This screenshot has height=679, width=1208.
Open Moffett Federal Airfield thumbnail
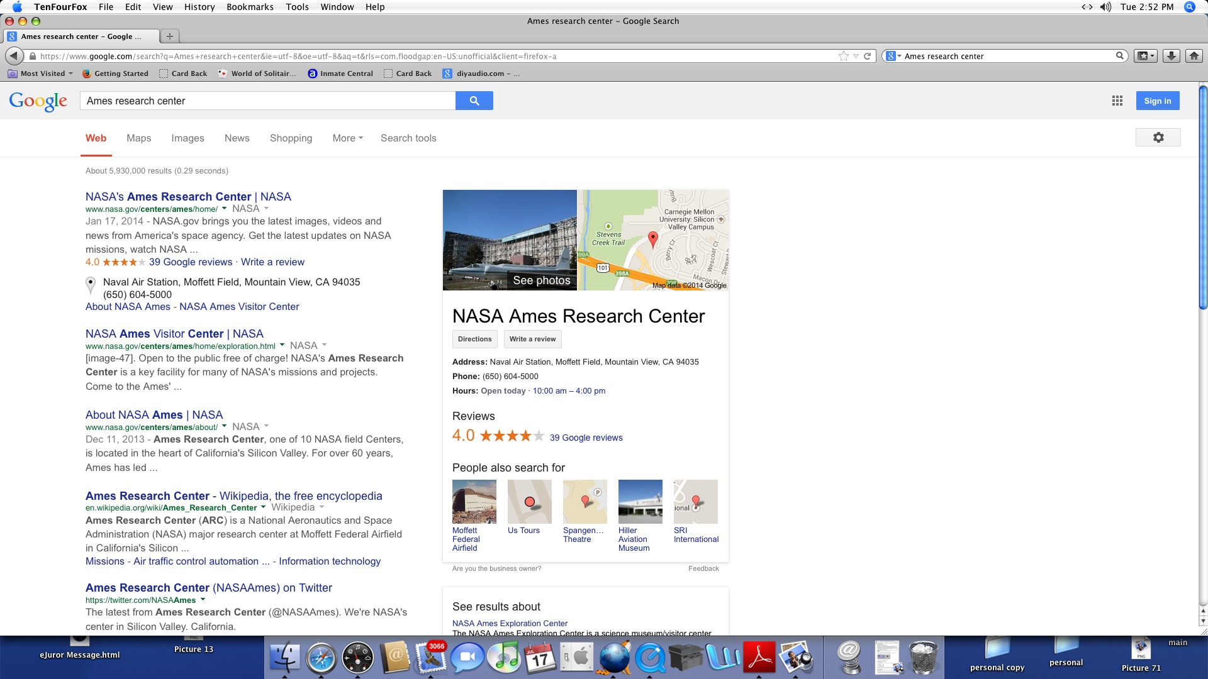(474, 502)
